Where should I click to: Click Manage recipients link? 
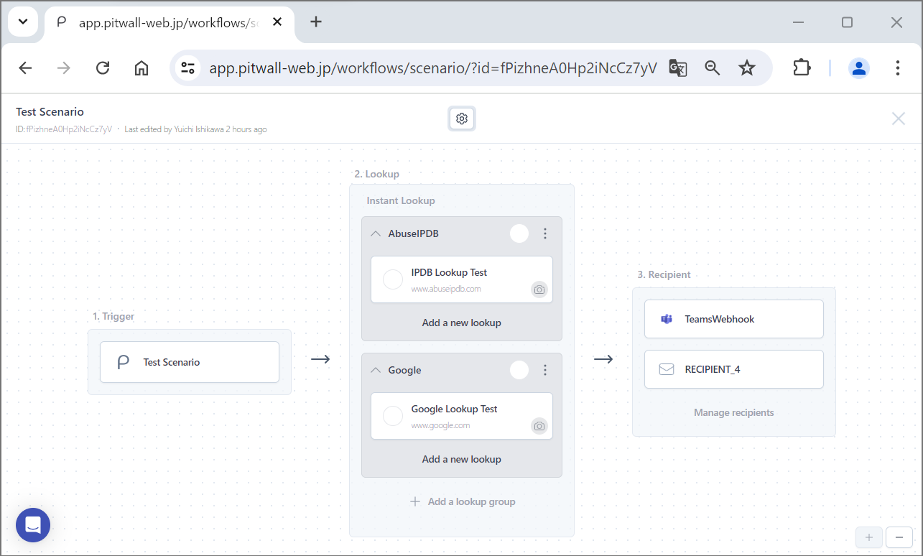(733, 412)
